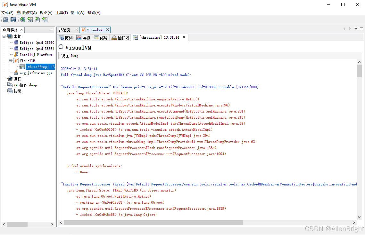This screenshot has height=235, width=365.
Task: Click left arrow of applications panel scrollbar
Action: click(x=4, y=224)
